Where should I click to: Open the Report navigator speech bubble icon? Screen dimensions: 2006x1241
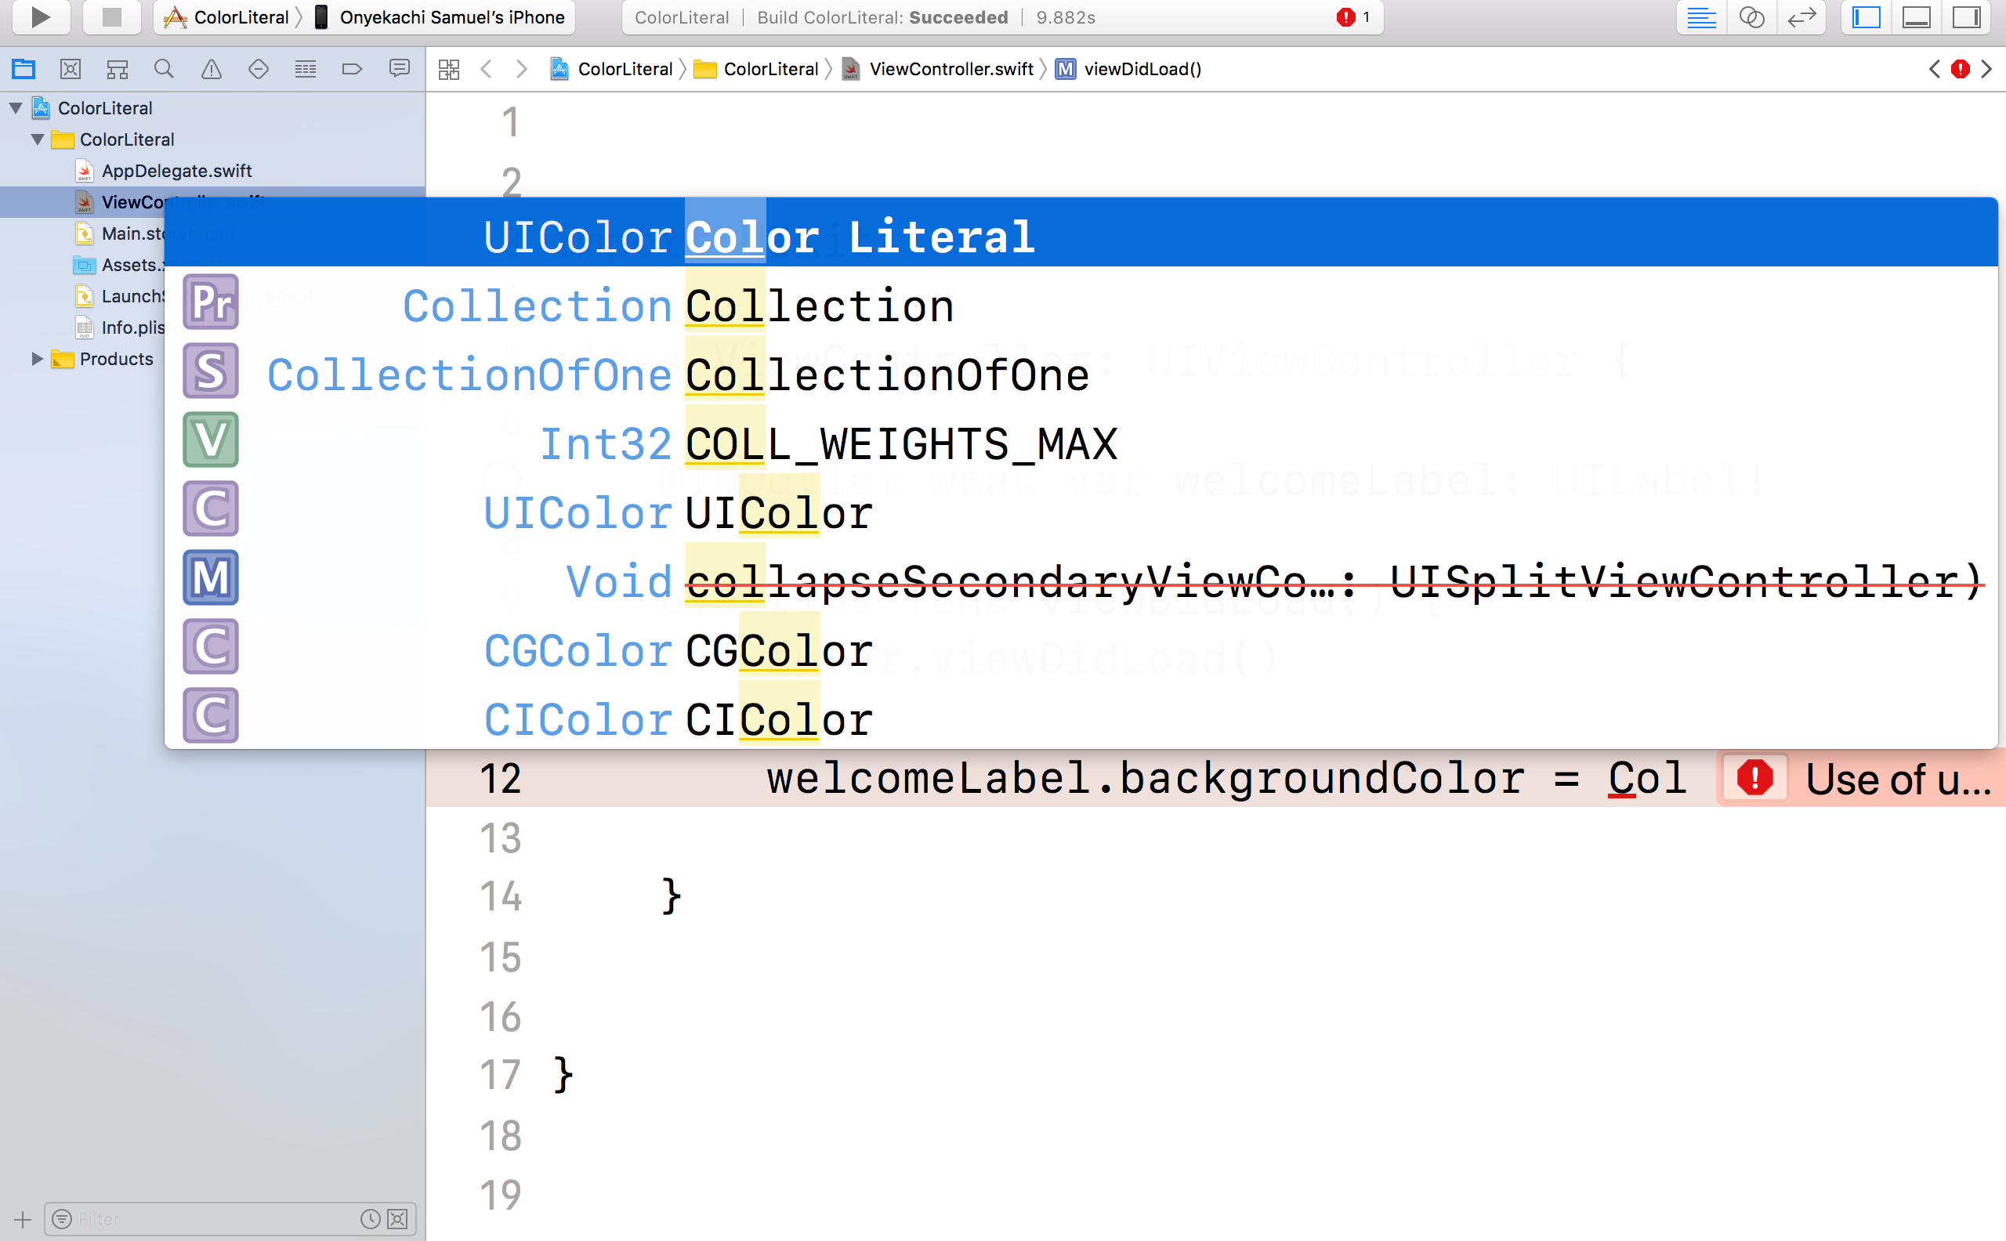400,69
